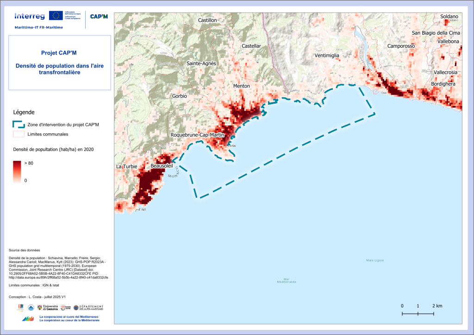Click the Ventimiglia town label
The width and height of the screenshot is (474, 335).
[x=327, y=56]
